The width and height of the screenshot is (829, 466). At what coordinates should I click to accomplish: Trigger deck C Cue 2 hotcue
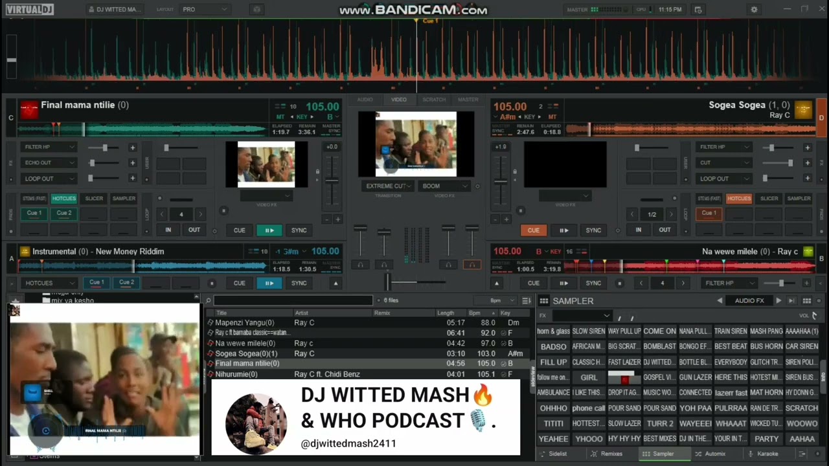pyautogui.click(x=64, y=213)
